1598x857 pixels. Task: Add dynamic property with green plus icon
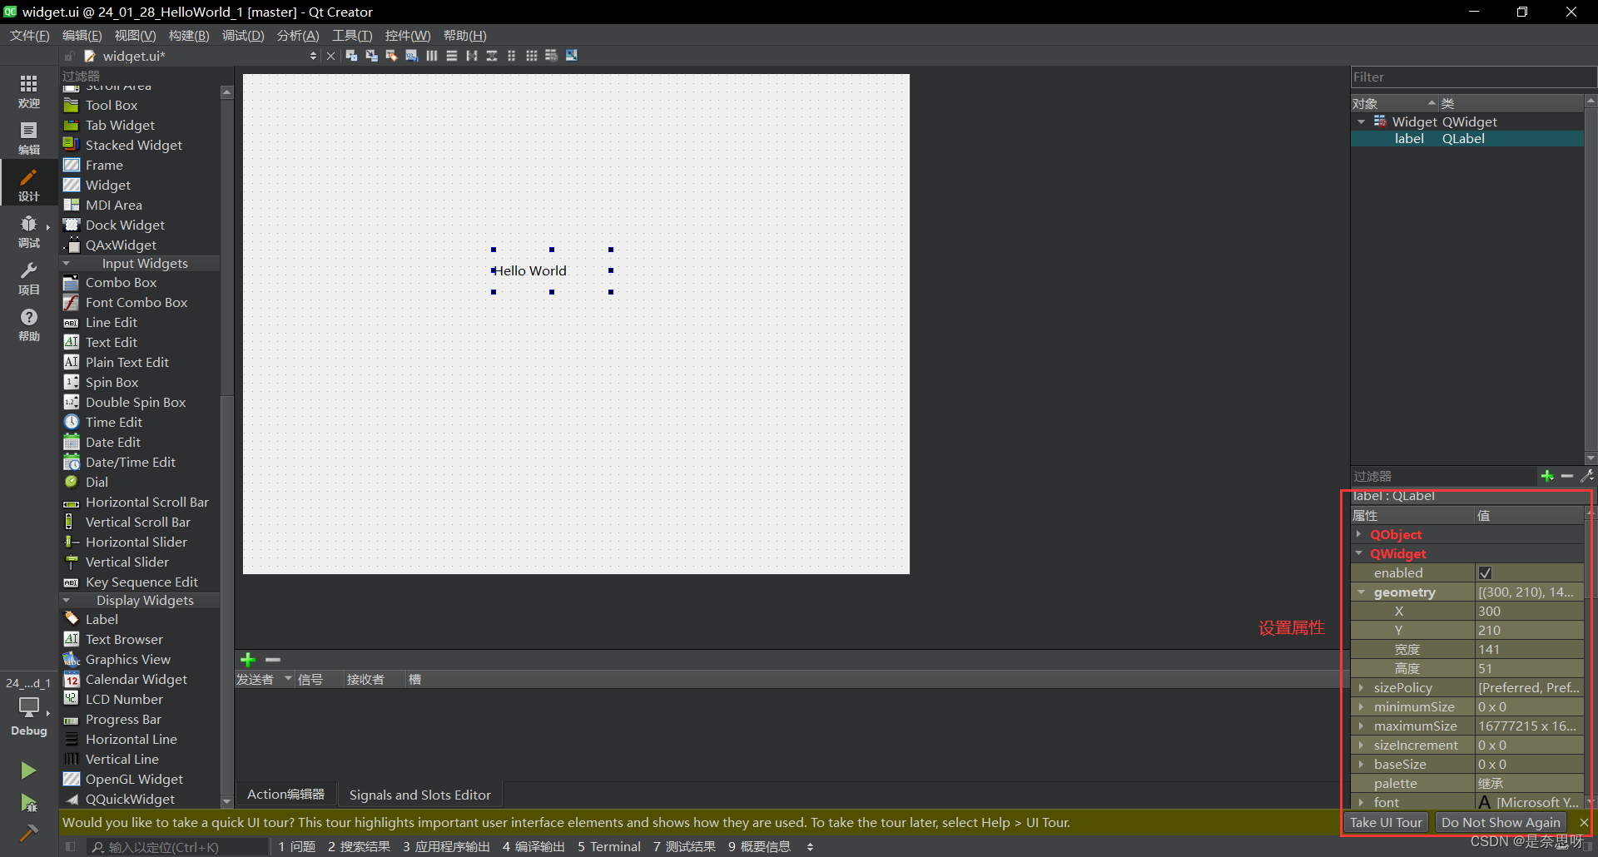click(1547, 476)
